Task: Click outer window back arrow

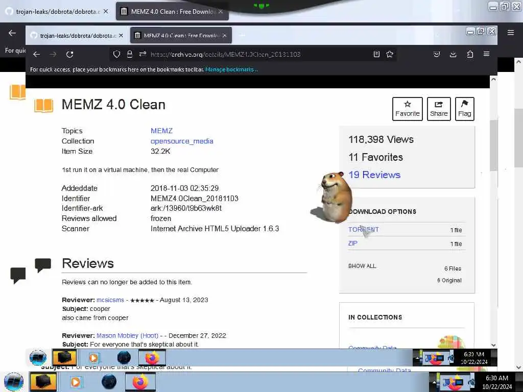Action: (12, 33)
